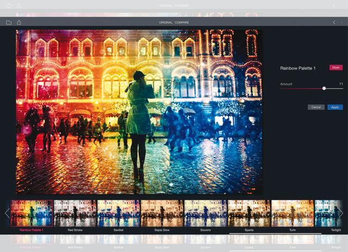
Task: Open the folder icon in the top bar
Action: coord(9,22)
